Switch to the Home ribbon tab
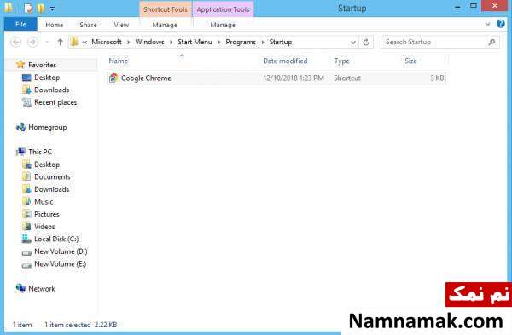Image resolution: width=512 pixels, height=335 pixels. (x=55, y=25)
